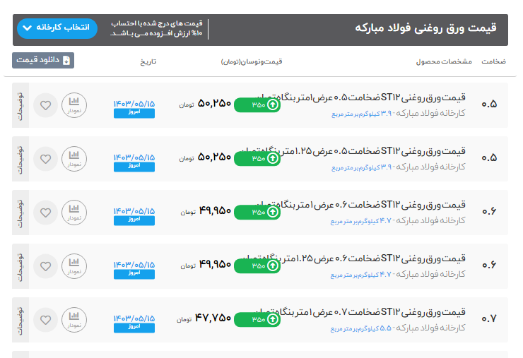523x358 pixels.
Task: Open توضیحات side tab on first 0.6 row
Action: point(20,213)
